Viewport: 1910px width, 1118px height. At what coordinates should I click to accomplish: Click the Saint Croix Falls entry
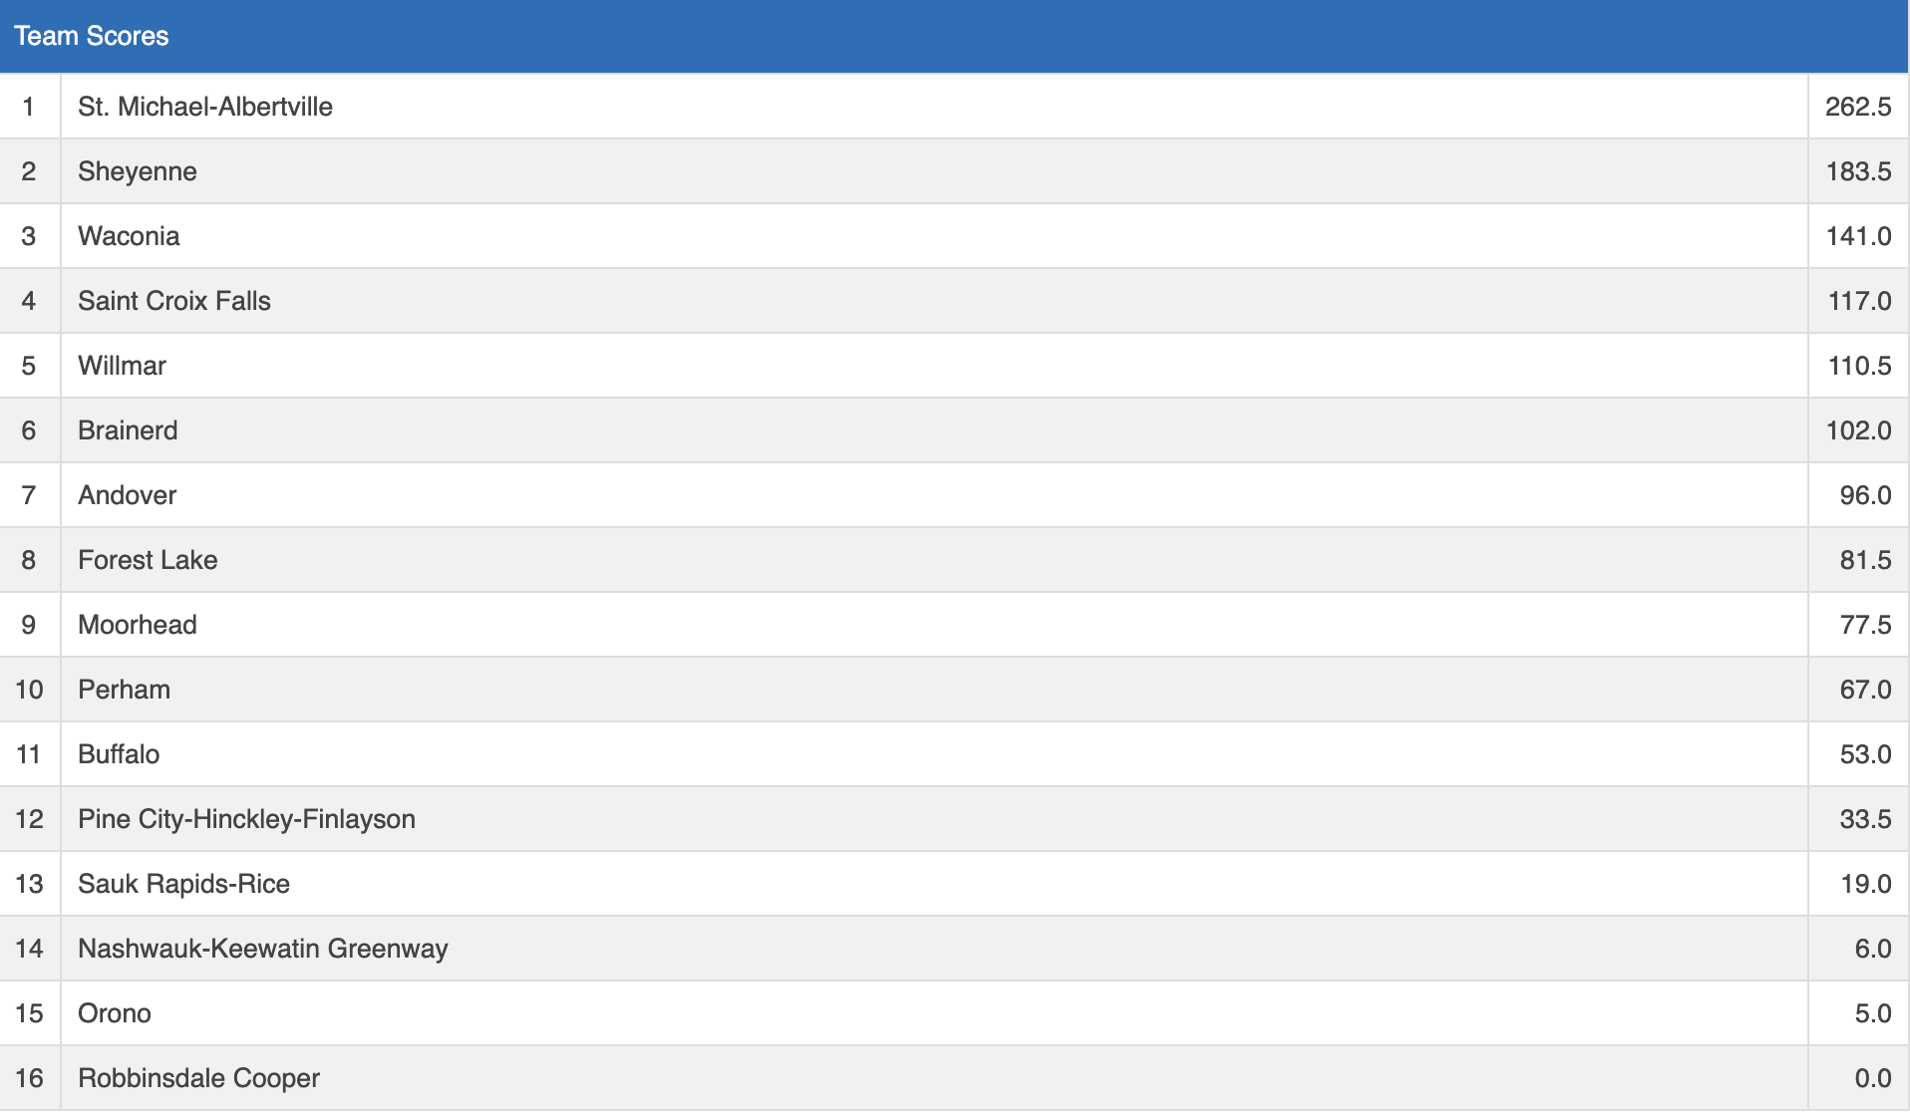(x=174, y=301)
